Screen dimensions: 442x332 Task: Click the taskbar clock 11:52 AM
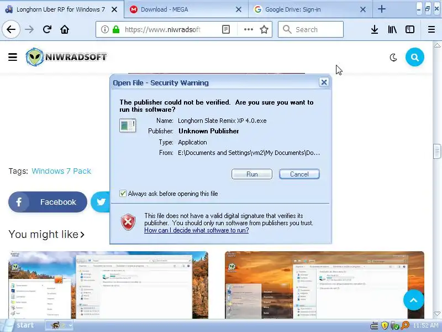point(425,325)
